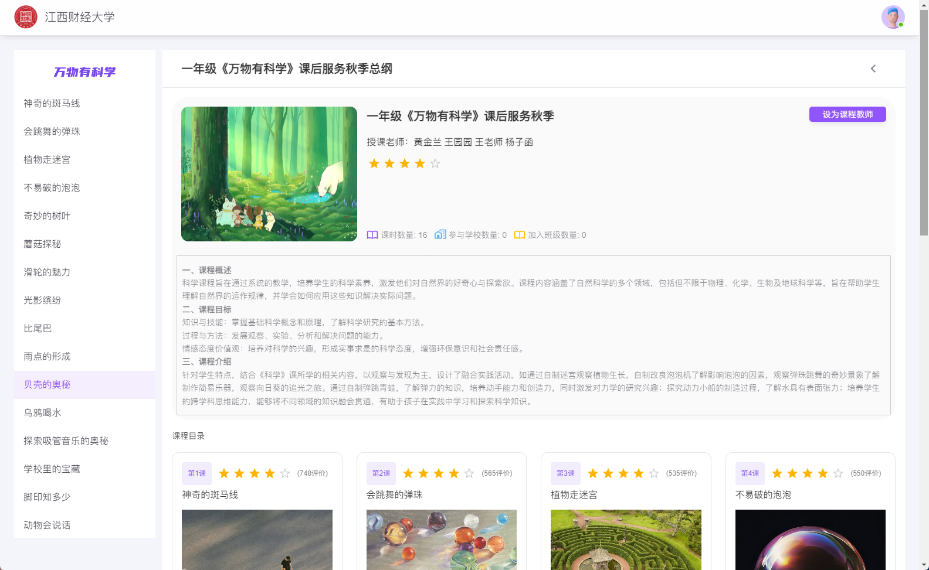Select highlighted 贝壳的奥秘 sidebar item
This screenshot has height=570, width=929.
tap(84, 385)
